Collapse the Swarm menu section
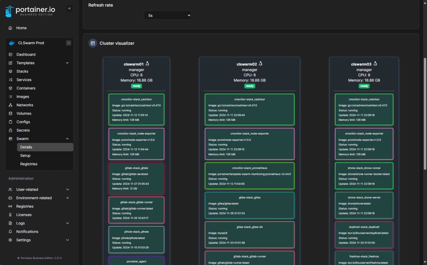The image size is (427, 265). pyautogui.click(x=67, y=139)
